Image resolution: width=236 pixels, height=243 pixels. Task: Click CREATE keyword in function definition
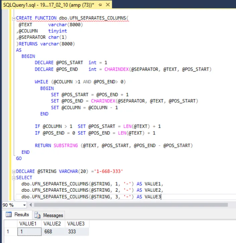point(24,18)
